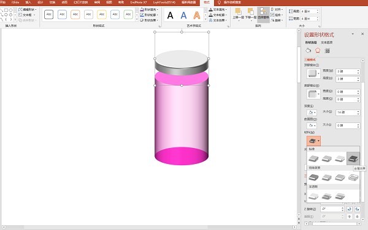Select the Warm Matte material preset

coord(327,158)
